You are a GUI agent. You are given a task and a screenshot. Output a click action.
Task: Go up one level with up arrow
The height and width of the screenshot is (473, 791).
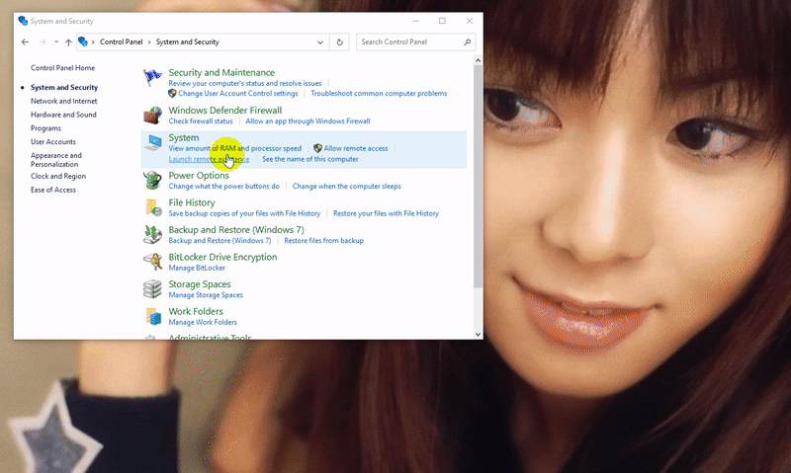click(68, 41)
